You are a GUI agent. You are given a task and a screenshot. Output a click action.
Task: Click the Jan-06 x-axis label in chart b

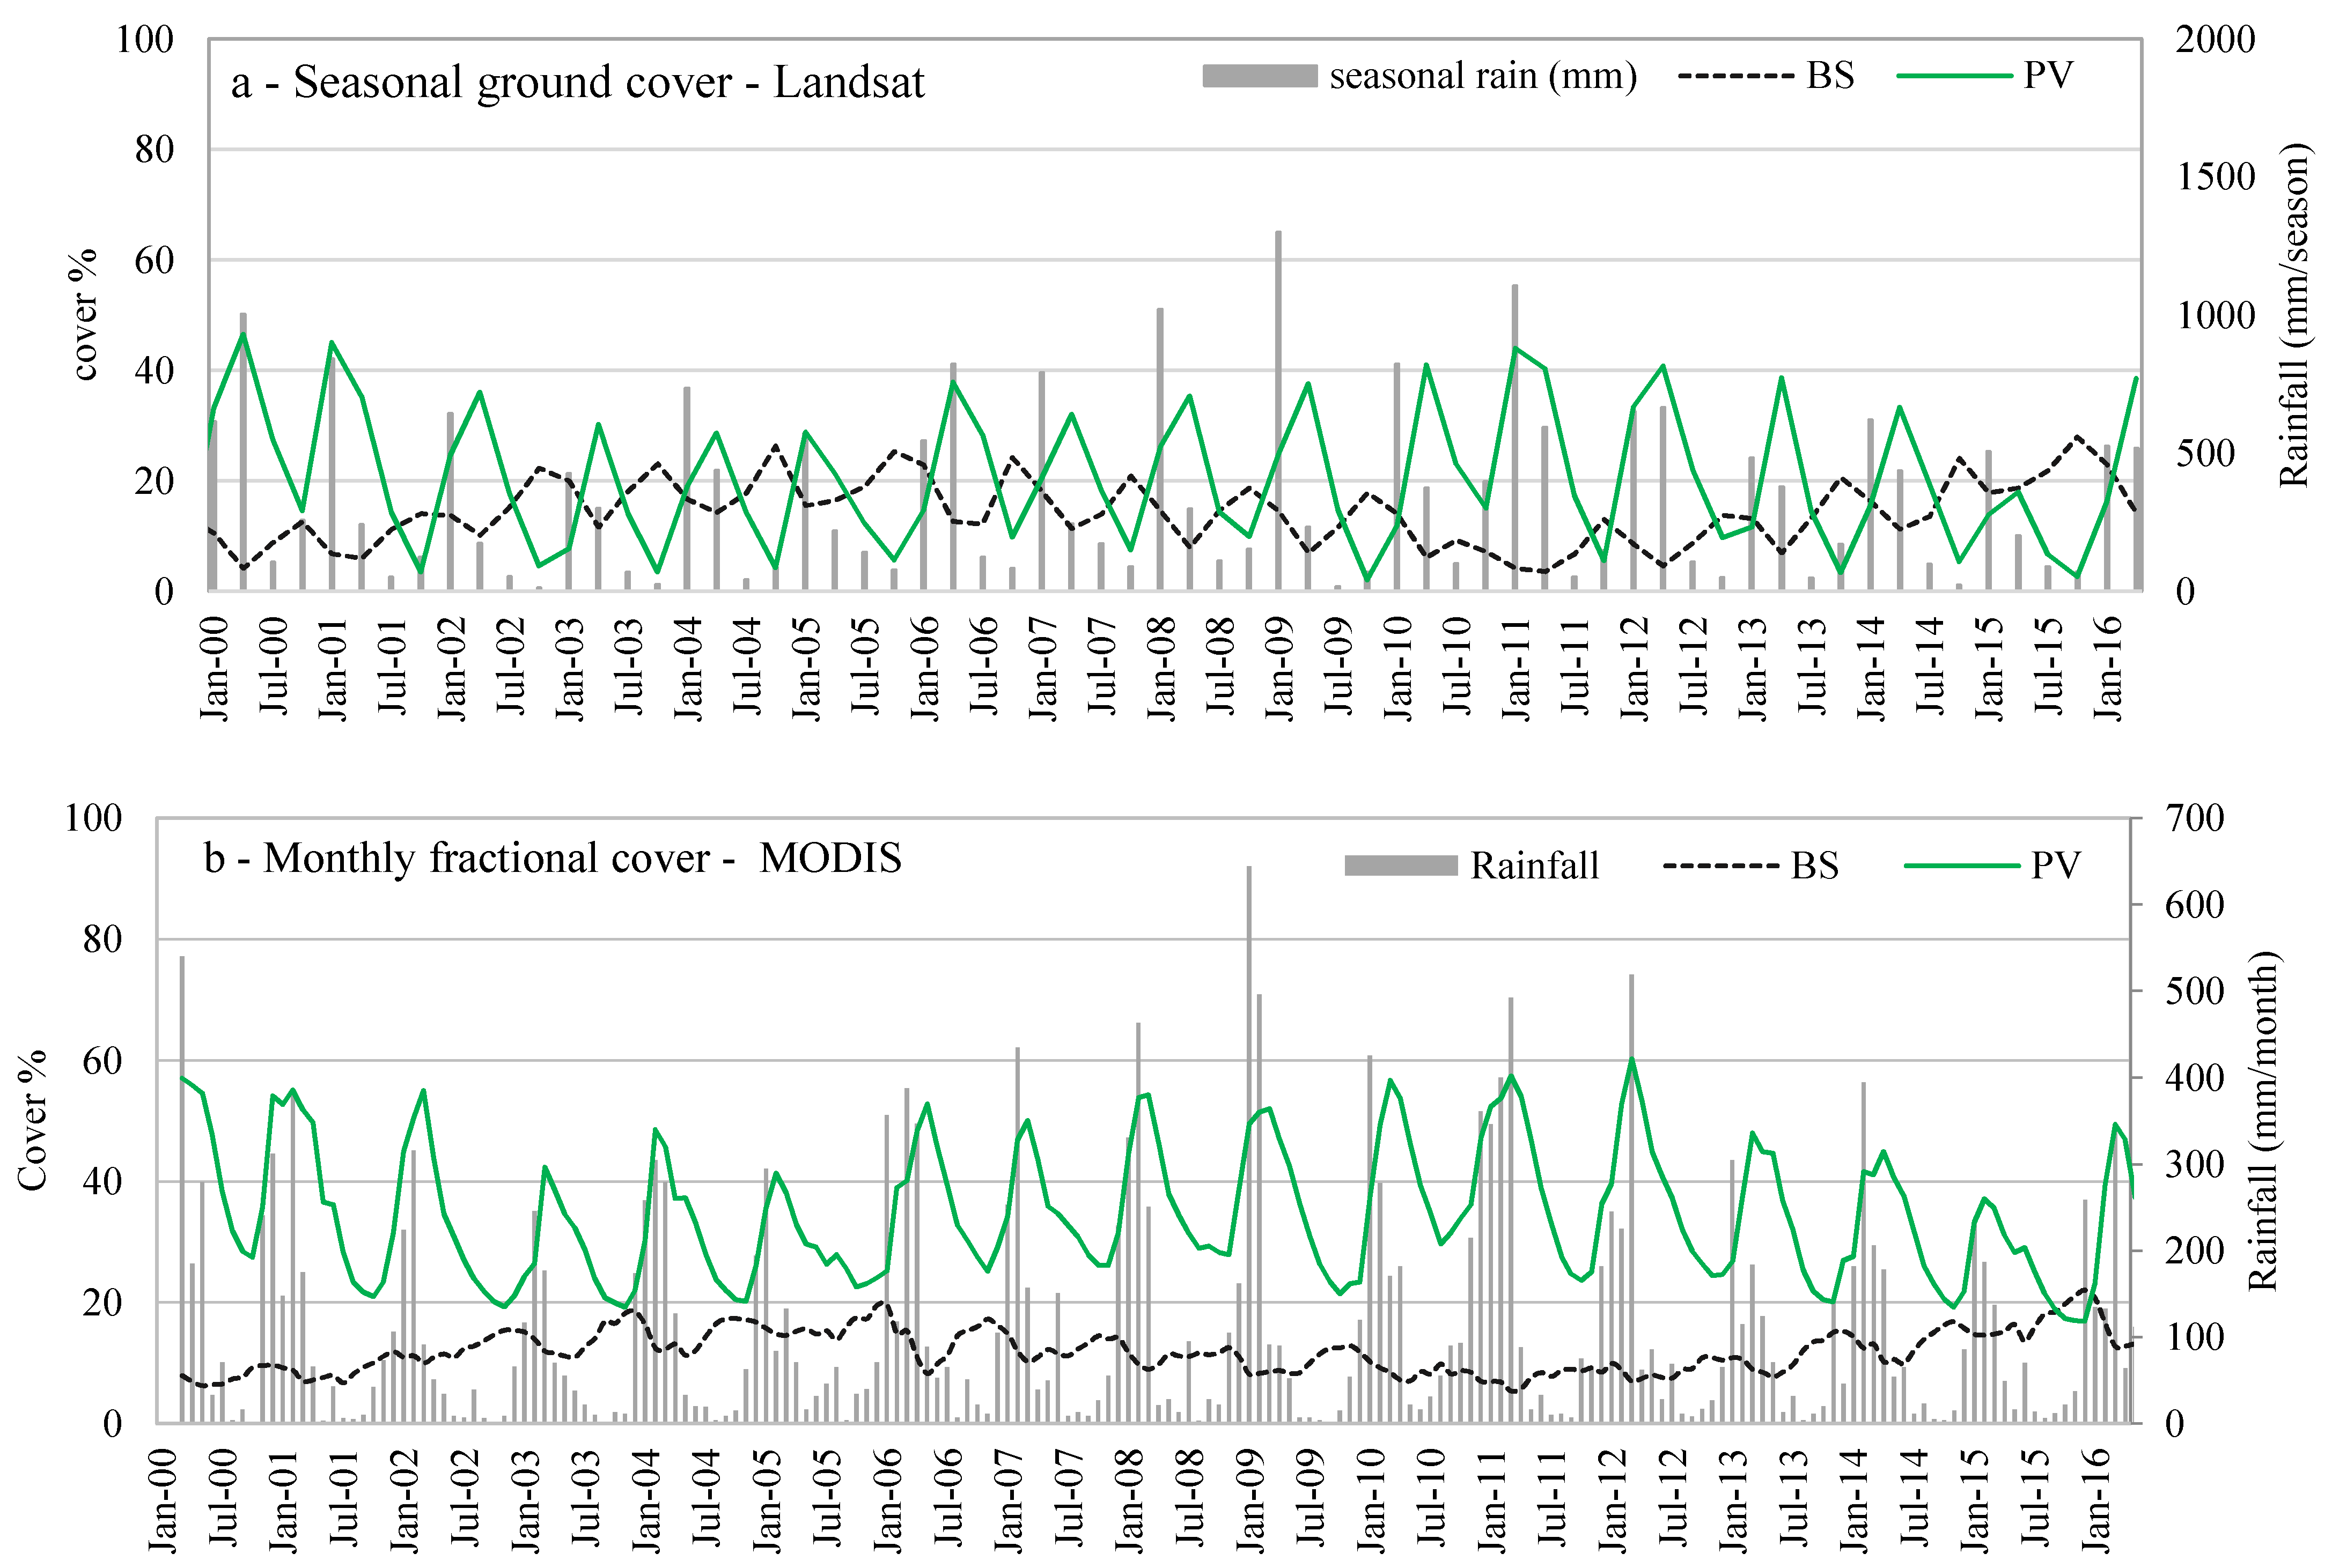tap(886, 1500)
